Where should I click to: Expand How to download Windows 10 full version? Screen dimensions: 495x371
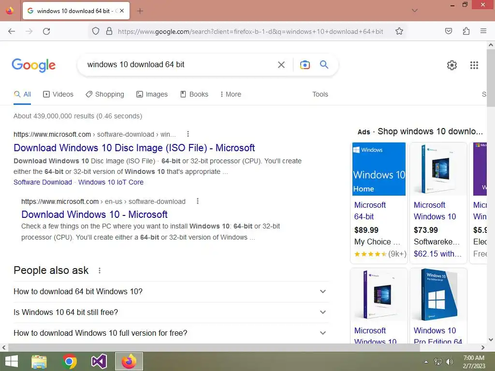point(171,333)
